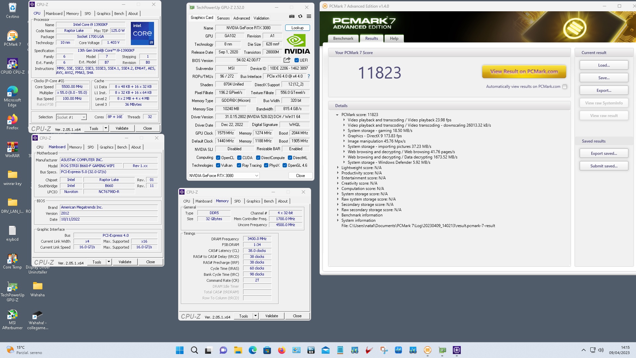The image size is (636, 358).
Task: Open Microsoft Edge from the taskbar
Action: click(x=253, y=350)
